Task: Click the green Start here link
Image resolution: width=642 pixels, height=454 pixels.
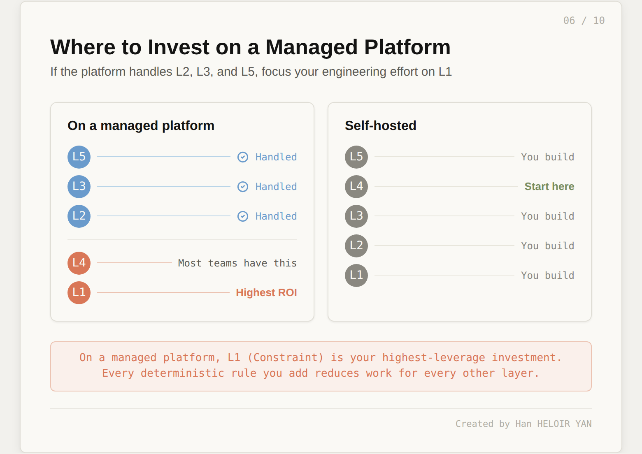Action: click(549, 186)
